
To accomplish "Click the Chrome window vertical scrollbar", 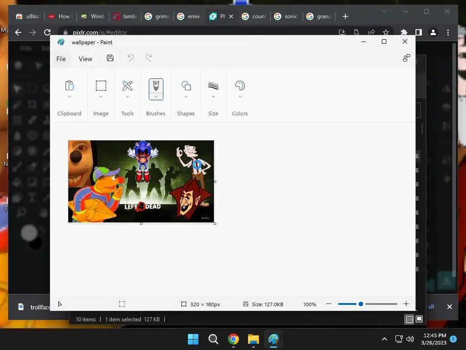I will pos(454,161).
